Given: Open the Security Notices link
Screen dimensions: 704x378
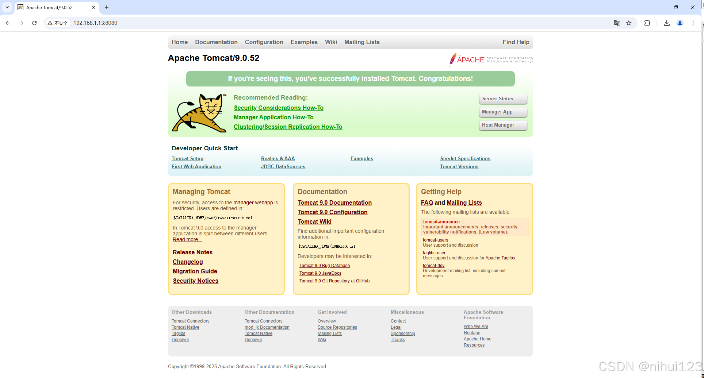Looking at the screenshot, I should coord(196,281).
